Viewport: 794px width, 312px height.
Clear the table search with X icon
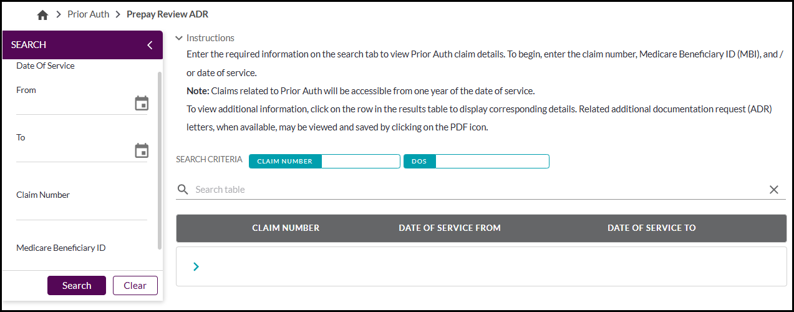pyautogui.click(x=773, y=190)
